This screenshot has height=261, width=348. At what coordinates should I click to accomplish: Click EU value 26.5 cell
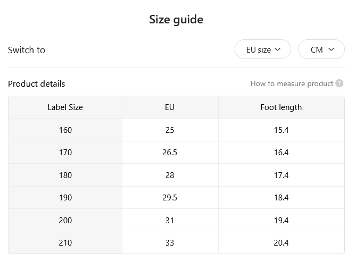point(170,153)
